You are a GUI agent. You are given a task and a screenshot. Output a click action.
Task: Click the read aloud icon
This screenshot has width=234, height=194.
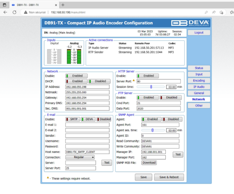tap(214, 12)
